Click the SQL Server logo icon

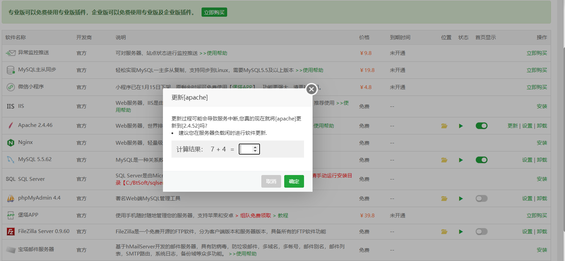tap(11, 179)
